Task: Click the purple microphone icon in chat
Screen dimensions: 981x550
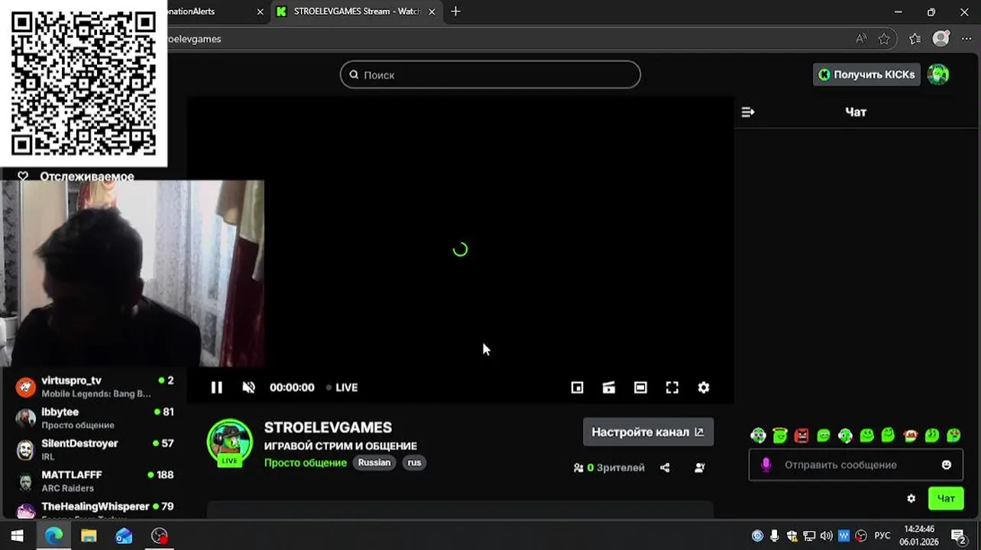Action: point(766,464)
